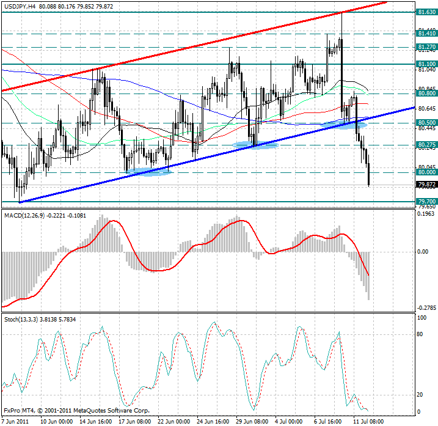The width and height of the screenshot is (438, 426).
Task: Click the 80.500 price level label
Action: pos(426,123)
